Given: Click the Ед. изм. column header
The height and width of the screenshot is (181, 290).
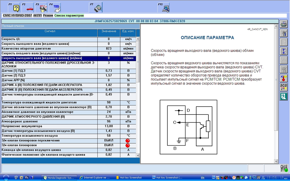Looking at the screenshot, I should (x=128, y=33).
